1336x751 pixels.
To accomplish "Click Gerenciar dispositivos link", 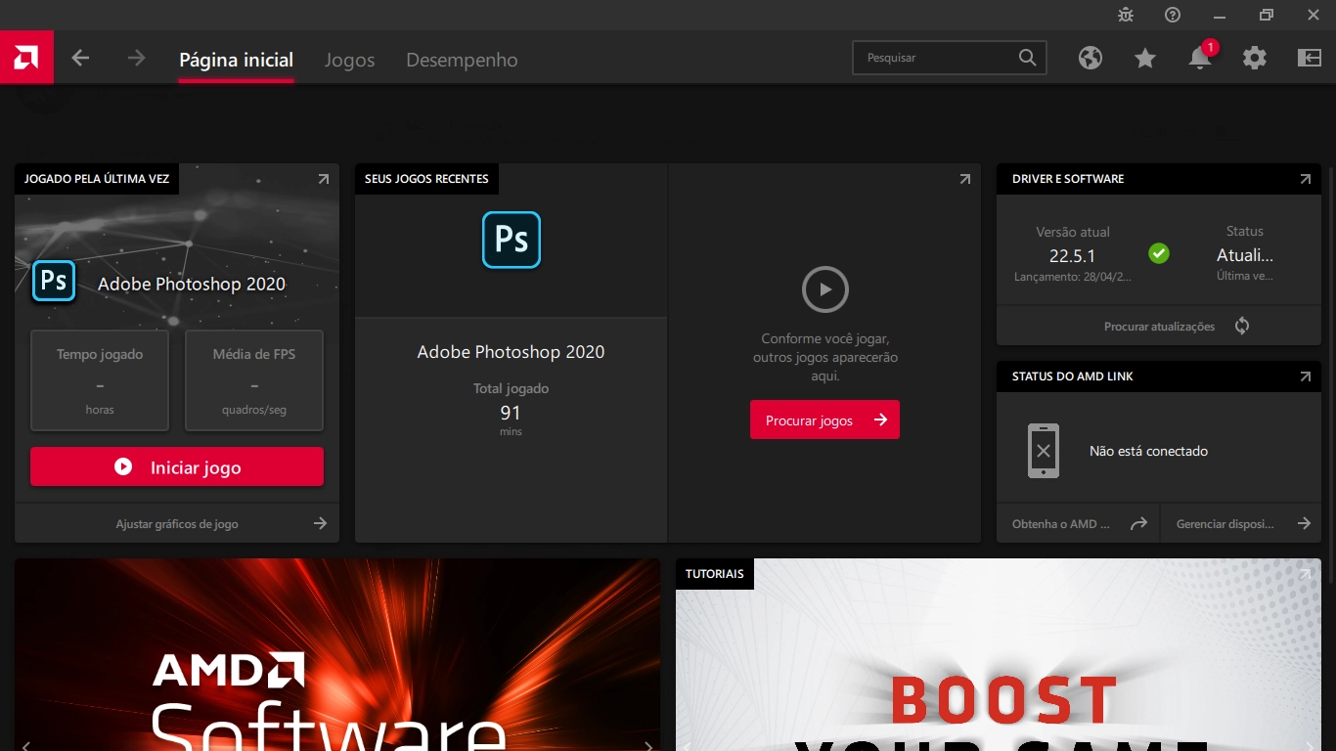I will [1225, 524].
